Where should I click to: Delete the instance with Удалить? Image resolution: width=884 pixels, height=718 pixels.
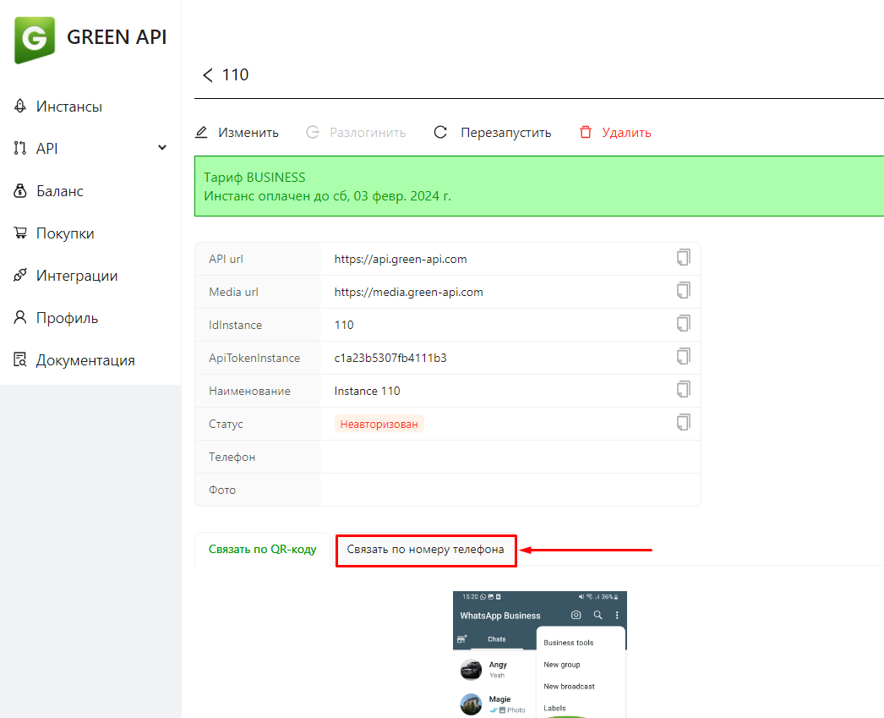coord(615,133)
